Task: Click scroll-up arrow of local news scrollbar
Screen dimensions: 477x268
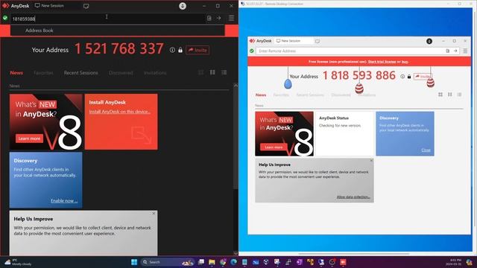Action: 236,86
